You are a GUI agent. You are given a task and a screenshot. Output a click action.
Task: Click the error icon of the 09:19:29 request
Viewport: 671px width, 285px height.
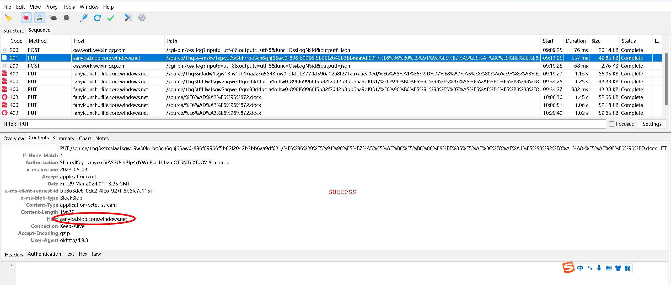pyautogui.click(x=4, y=73)
